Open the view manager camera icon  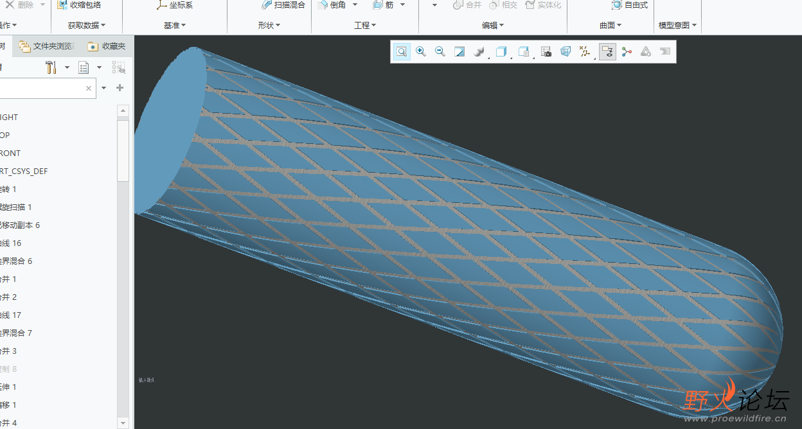point(546,52)
